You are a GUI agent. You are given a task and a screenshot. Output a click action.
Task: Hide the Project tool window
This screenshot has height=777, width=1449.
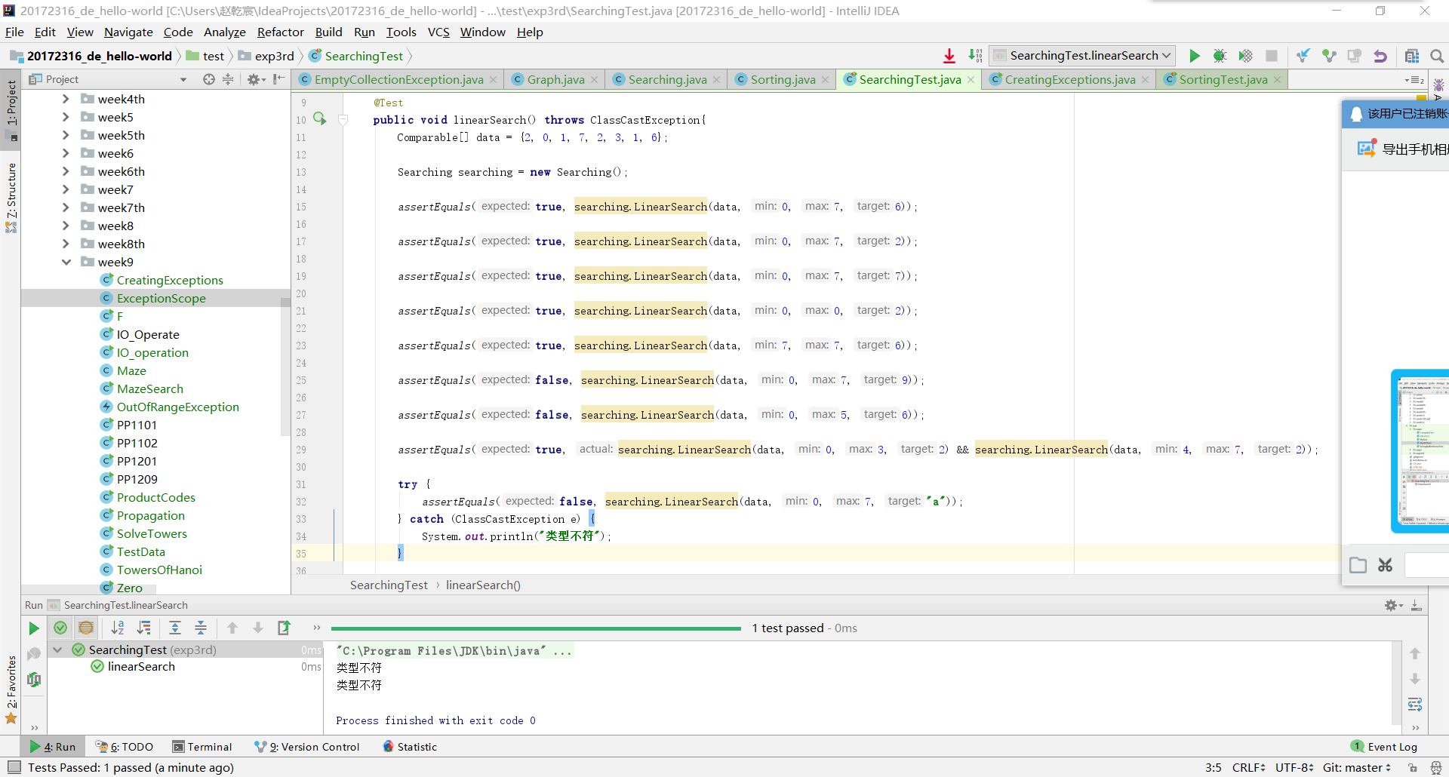point(279,79)
